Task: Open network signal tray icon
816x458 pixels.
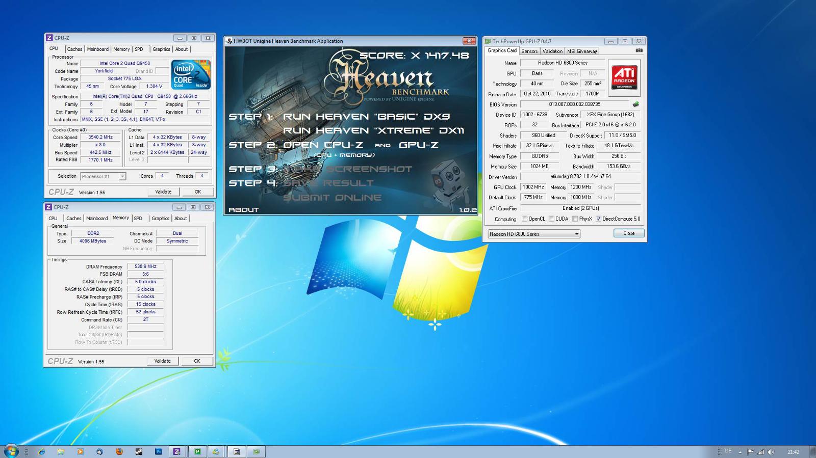Action: (x=760, y=452)
